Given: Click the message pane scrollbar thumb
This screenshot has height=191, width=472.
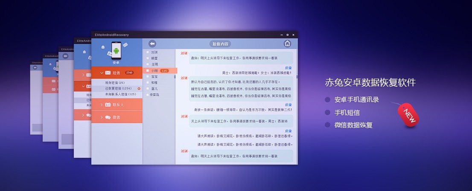Looking at the screenshot, I should (297, 77).
